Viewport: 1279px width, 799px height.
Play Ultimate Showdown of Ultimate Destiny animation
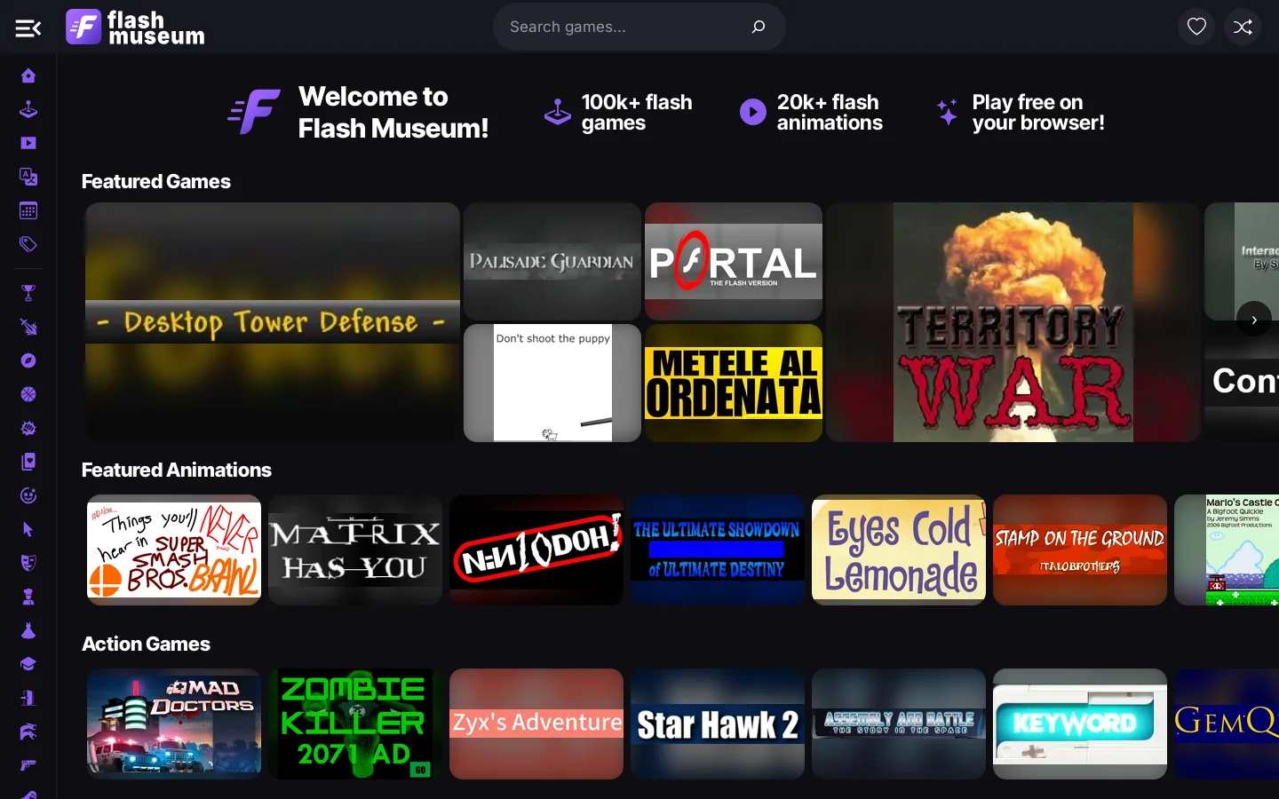coord(718,550)
